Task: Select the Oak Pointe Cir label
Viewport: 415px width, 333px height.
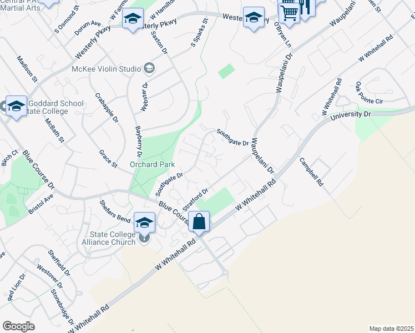Action: pos(369,93)
